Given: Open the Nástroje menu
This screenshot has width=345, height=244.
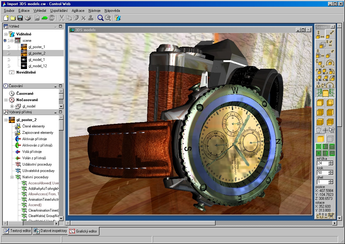Looking at the screenshot, I should (94, 11).
